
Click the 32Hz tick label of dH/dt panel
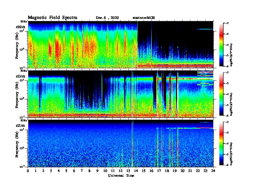point(24,21)
